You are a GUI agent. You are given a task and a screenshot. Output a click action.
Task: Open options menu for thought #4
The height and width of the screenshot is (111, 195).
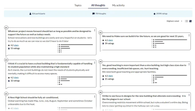point(189,64)
